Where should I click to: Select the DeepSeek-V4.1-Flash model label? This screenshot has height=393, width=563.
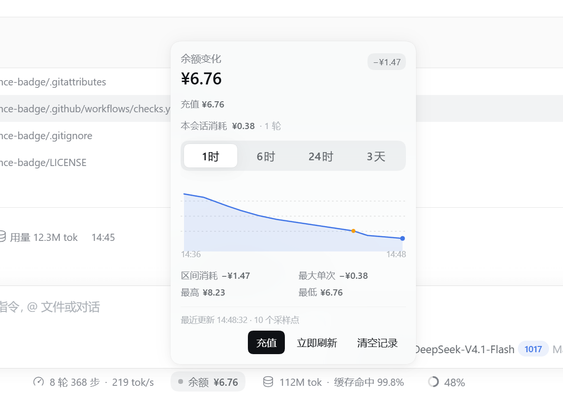pyautogui.click(x=464, y=349)
